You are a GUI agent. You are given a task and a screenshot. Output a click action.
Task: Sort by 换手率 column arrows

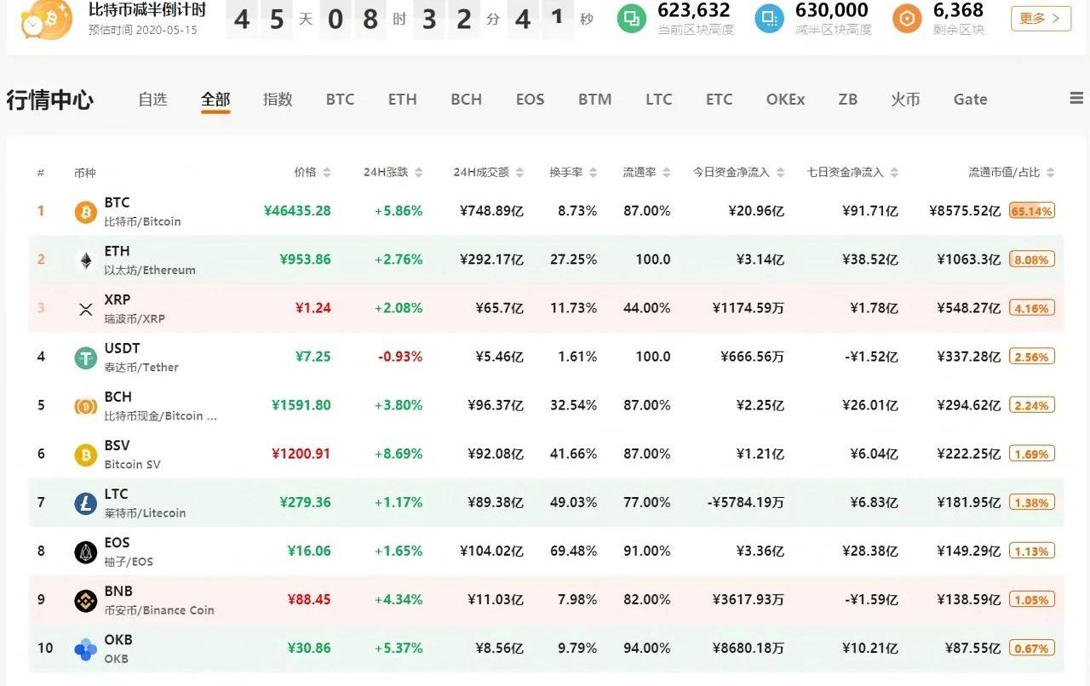pyautogui.click(x=594, y=173)
